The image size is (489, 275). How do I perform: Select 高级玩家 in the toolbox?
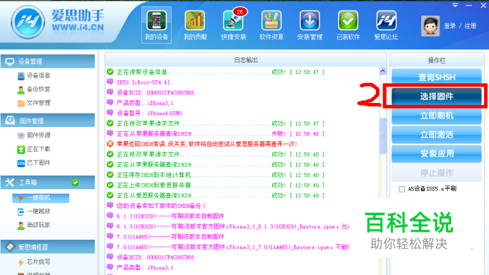click(34, 225)
